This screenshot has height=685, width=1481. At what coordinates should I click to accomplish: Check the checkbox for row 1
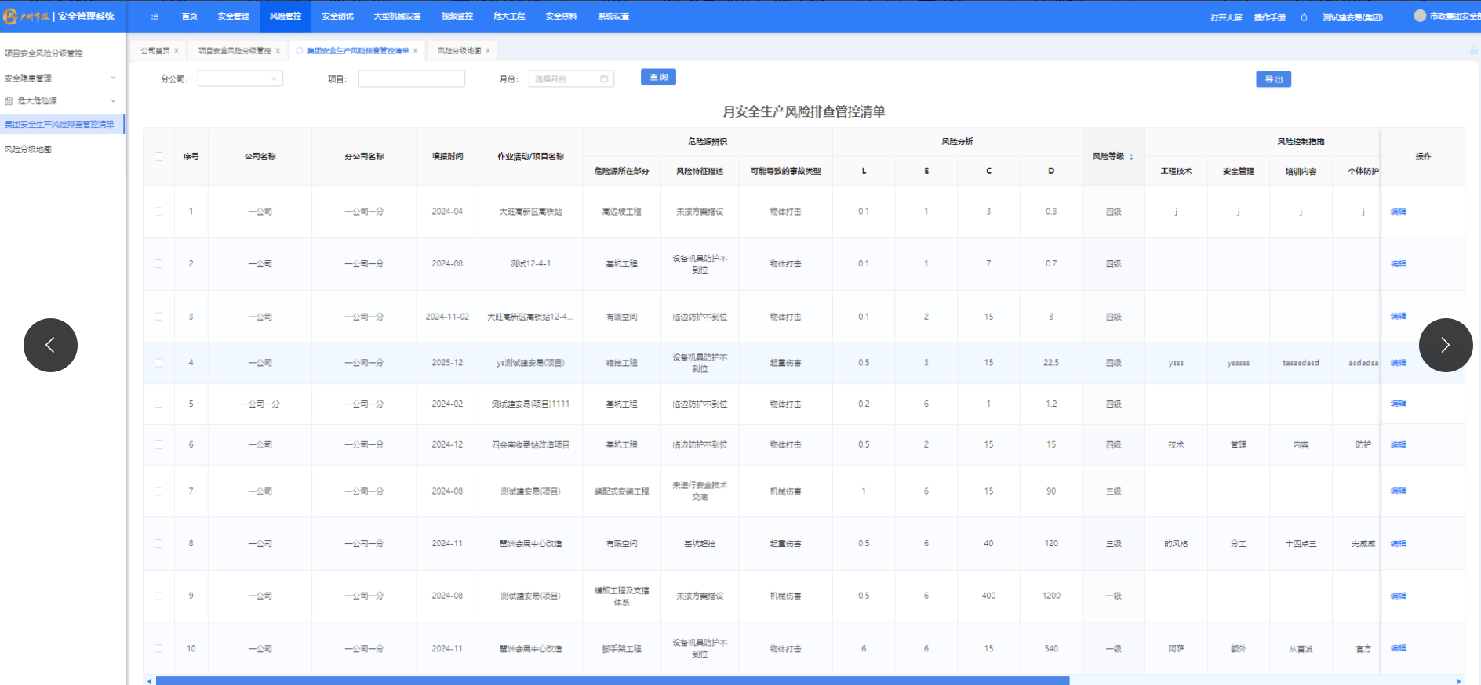[158, 212]
